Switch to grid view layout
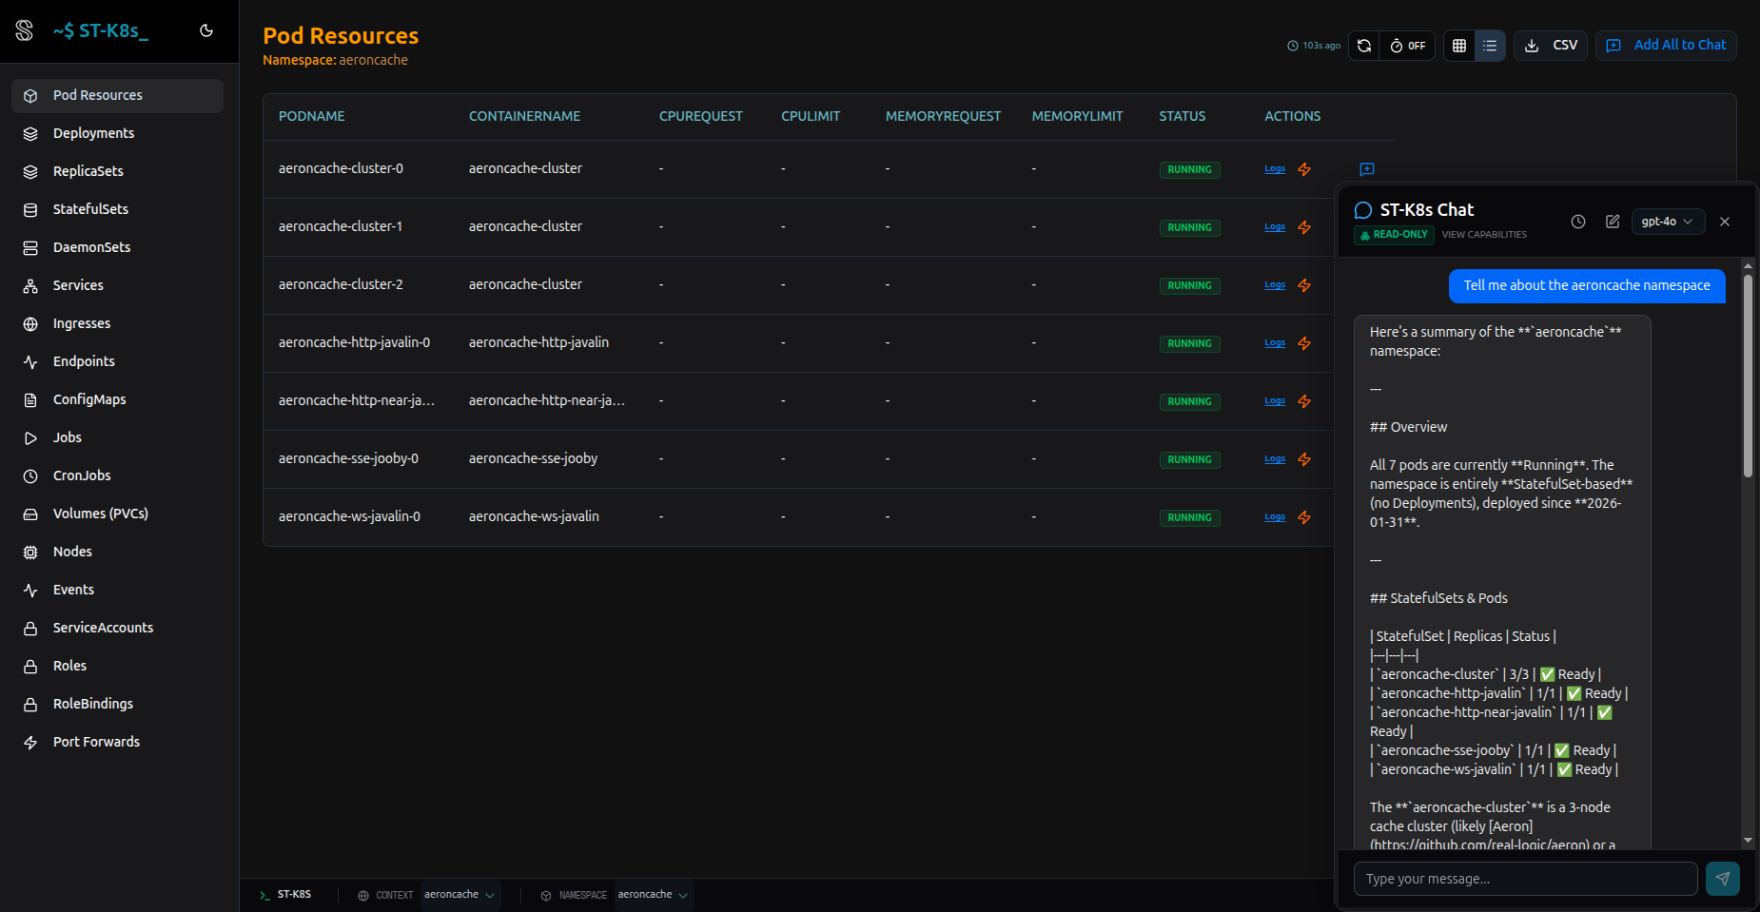The height and width of the screenshot is (912, 1760). 1459,46
